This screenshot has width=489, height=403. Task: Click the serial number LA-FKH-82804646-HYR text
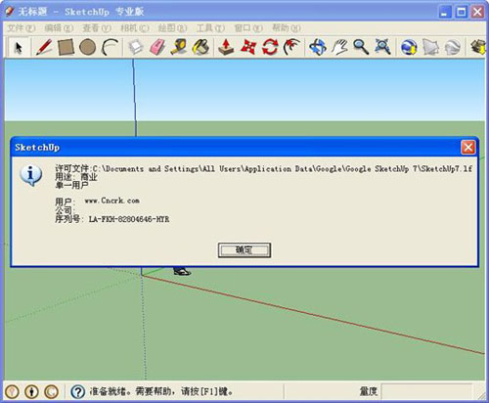tap(129, 219)
